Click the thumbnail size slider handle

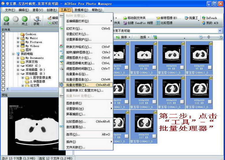[209, 37]
